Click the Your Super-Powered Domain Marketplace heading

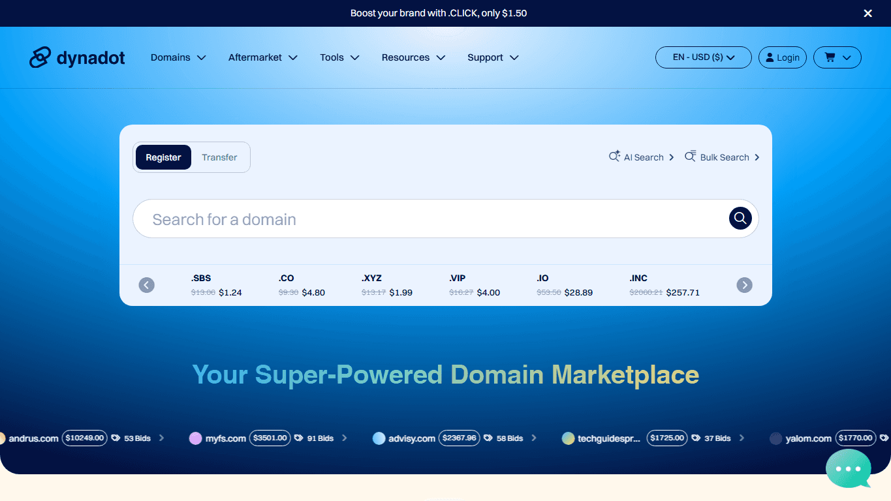(x=446, y=374)
